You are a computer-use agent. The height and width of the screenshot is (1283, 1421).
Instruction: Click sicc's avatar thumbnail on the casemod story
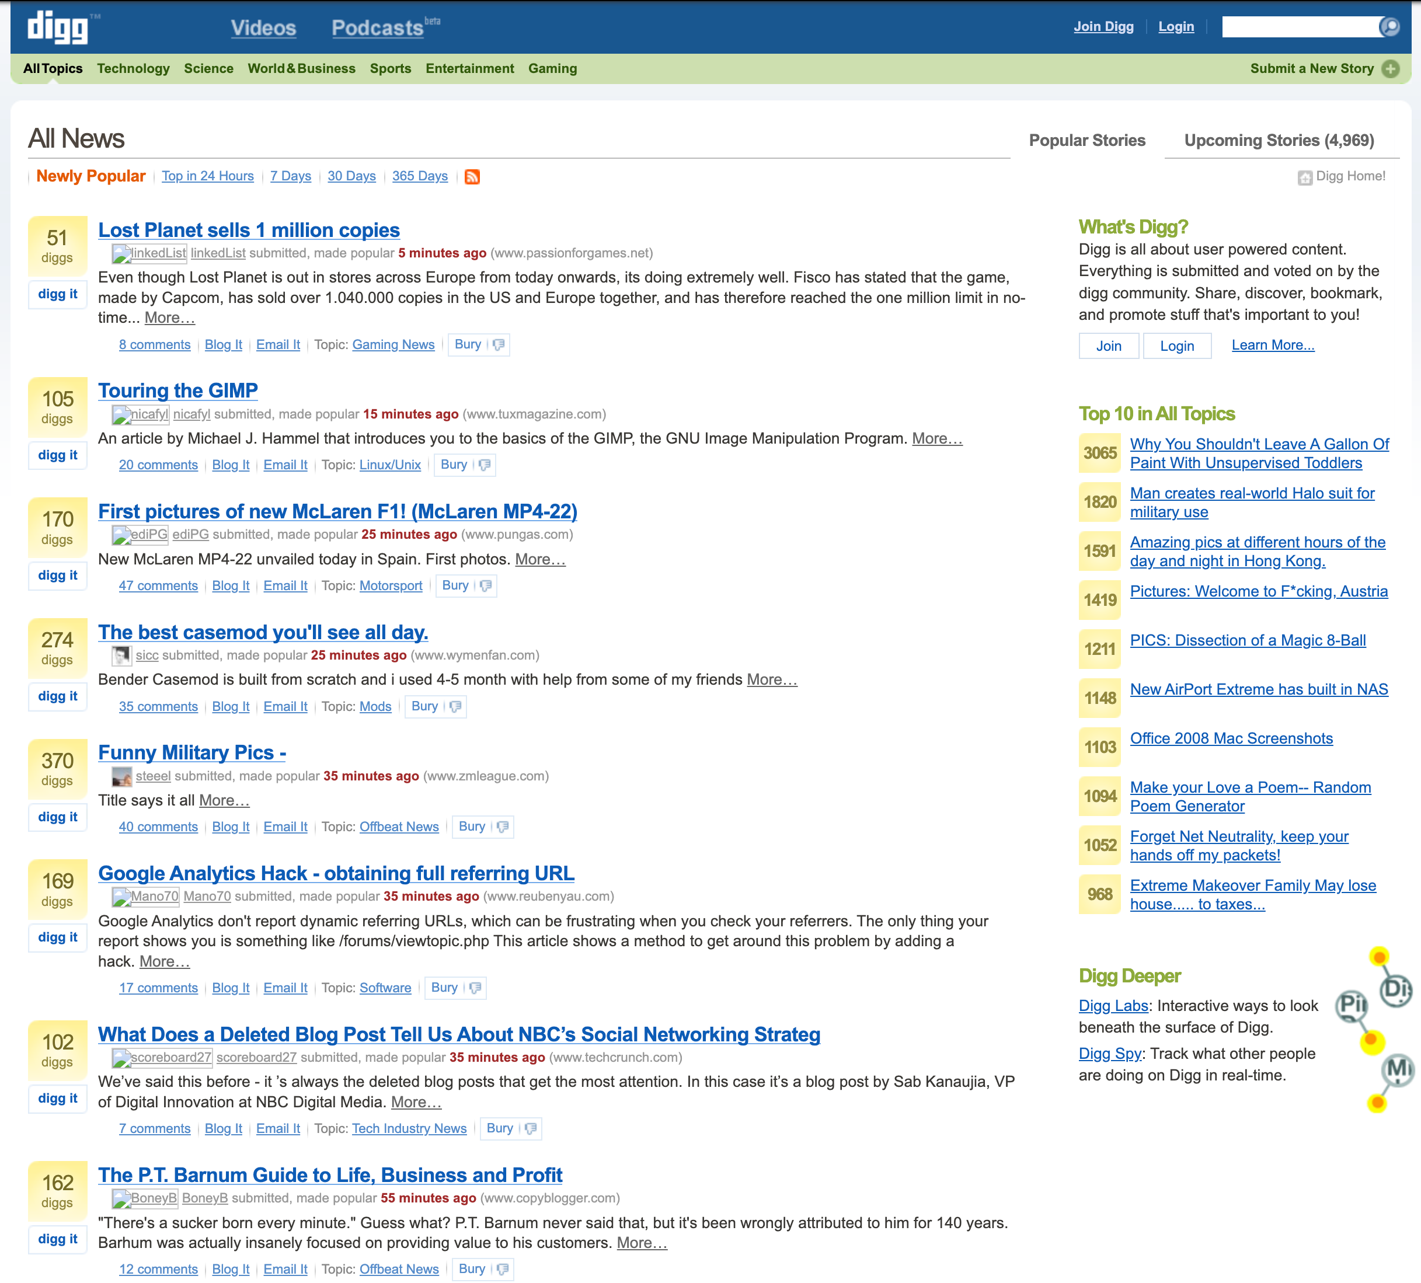pyautogui.click(x=121, y=656)
